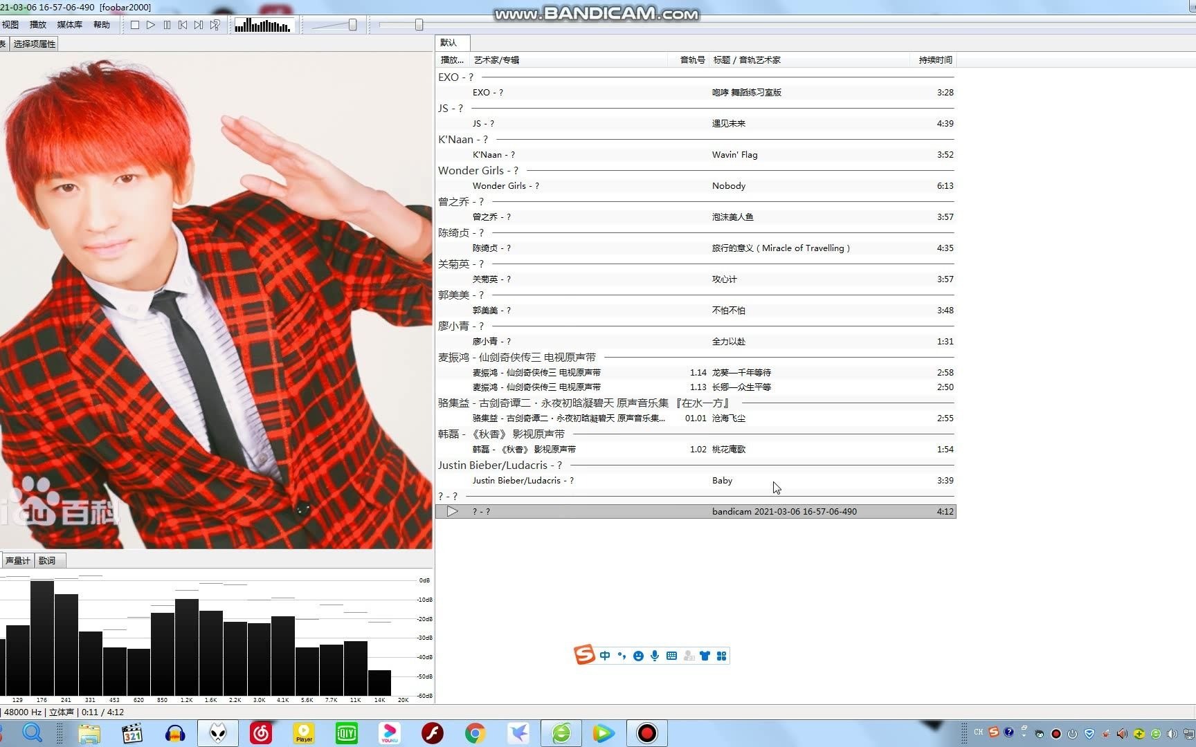Open the 媒体库 menu
The width and height of the screenshot is (1196, 747).
(69, 25)
